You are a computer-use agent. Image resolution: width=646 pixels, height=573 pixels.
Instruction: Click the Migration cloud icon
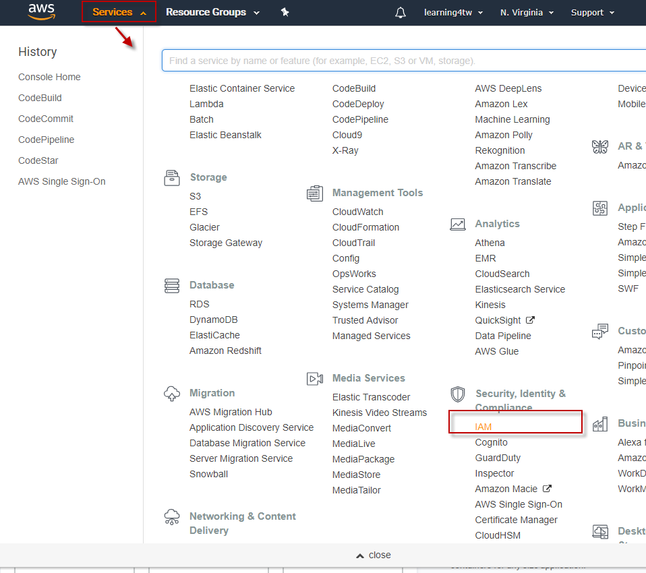pos(172,394)
